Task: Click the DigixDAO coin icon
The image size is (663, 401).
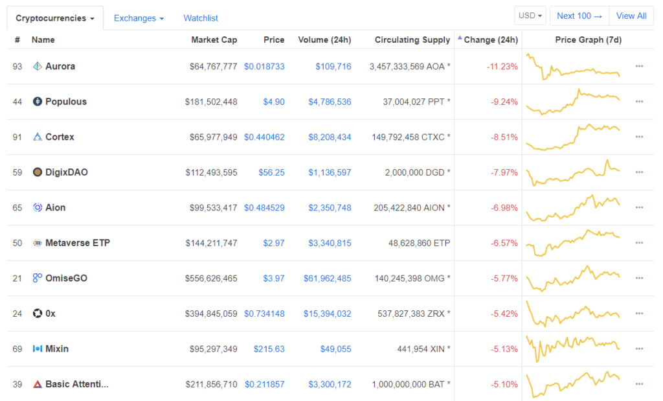Action: pos(38,172)
